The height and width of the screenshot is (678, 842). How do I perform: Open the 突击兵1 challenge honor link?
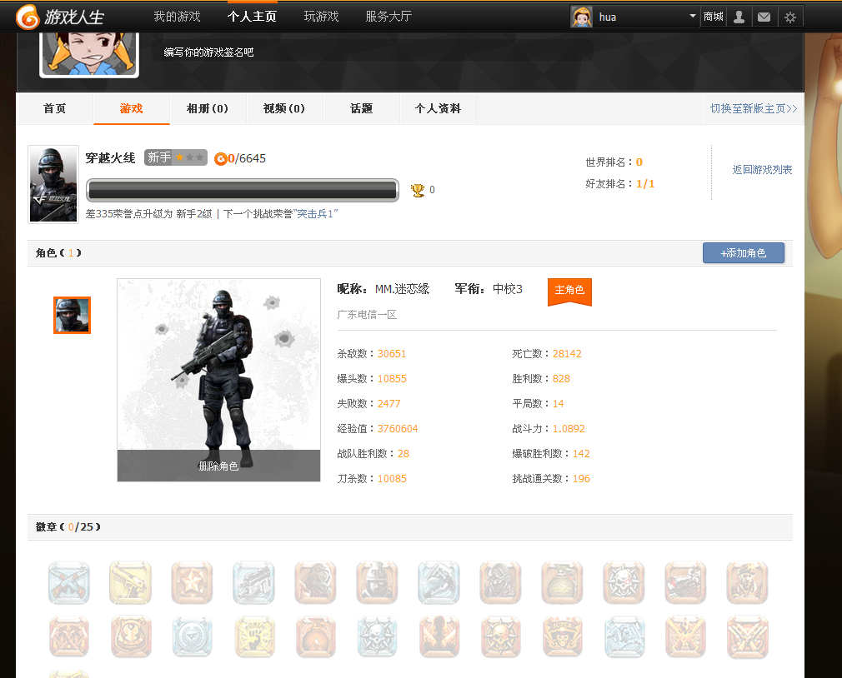pos(315,213)
